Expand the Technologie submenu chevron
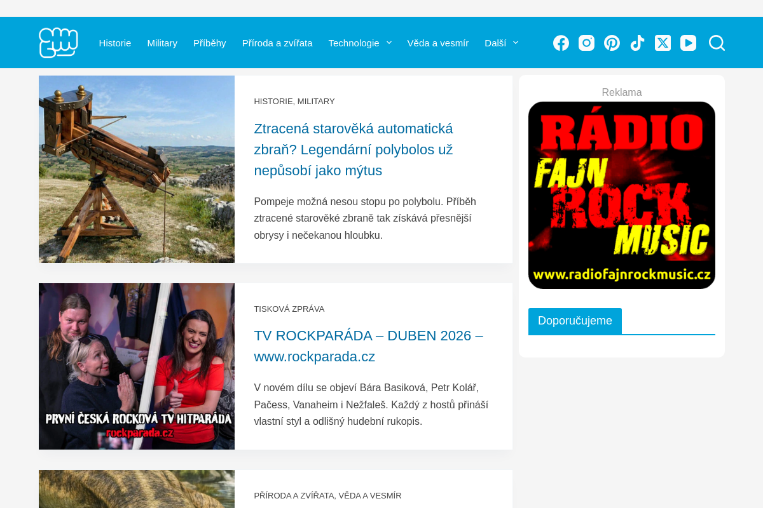Image resolution: width=763 pixels, height=508 pixels. coord(389,43)
